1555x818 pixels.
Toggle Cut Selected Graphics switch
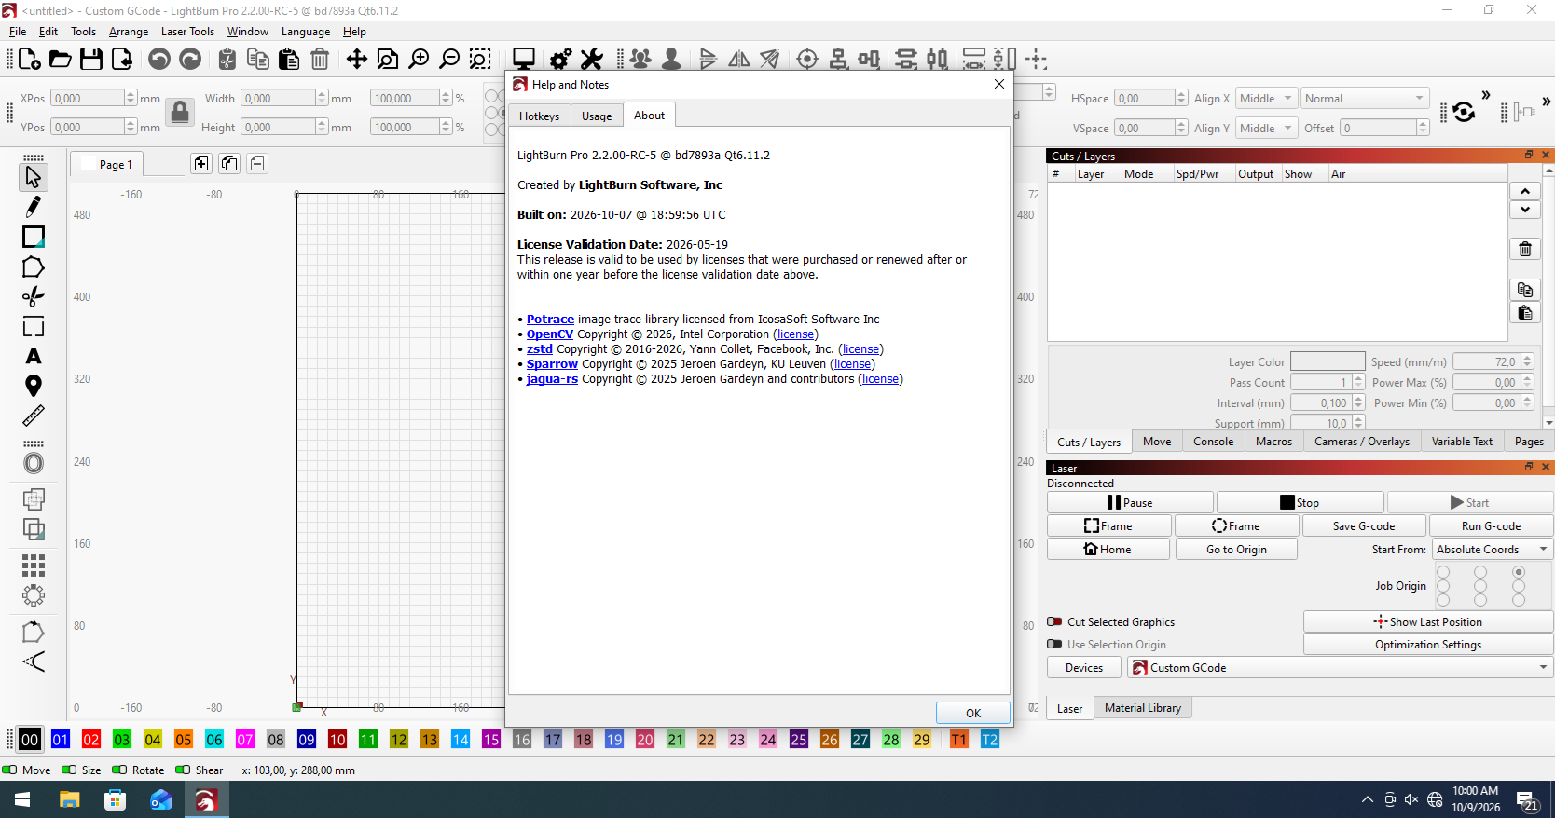[1054, 621]
